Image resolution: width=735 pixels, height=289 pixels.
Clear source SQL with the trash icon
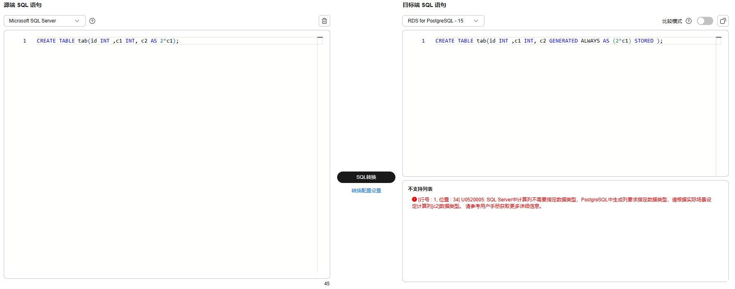click(x=324, y=21)
